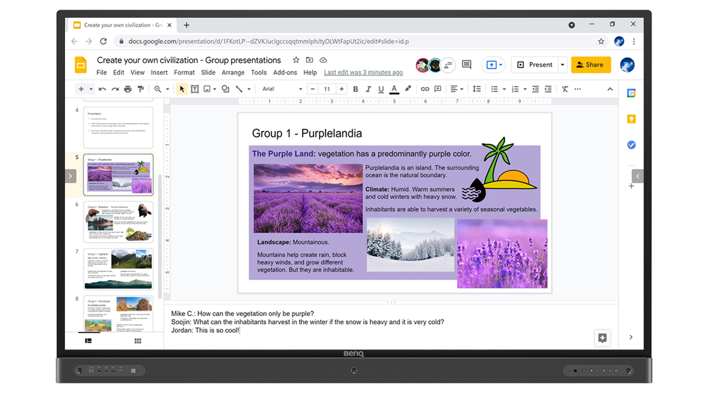The width and height of the screenshot is (708, 398).
Task: Select the Text box tool
Action: [x=195, y=89]
